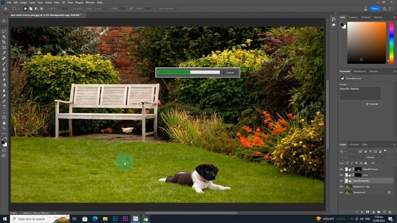This screenshot has width=397, height=223.
Task: Click Add to selection mode icon
Action: (30, 9)
